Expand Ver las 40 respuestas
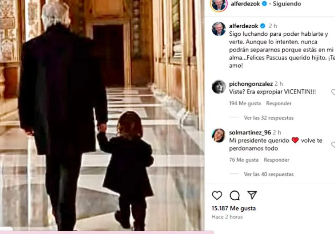This screenshot has height=234, width=335. (x=268, y=174)
